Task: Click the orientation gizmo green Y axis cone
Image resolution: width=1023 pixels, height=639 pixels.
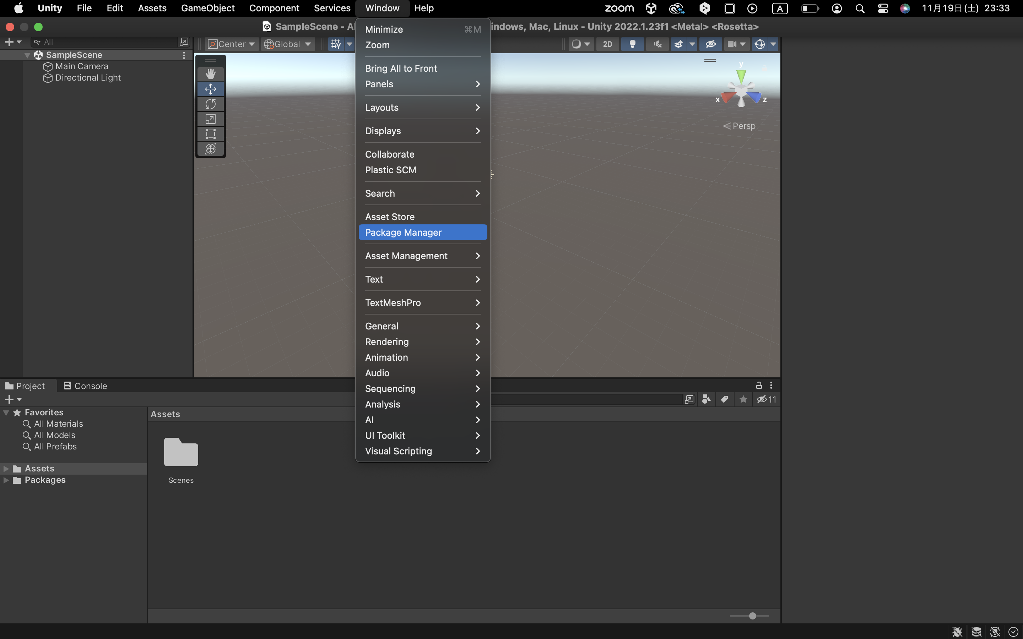Action: [x=741, y=75]
